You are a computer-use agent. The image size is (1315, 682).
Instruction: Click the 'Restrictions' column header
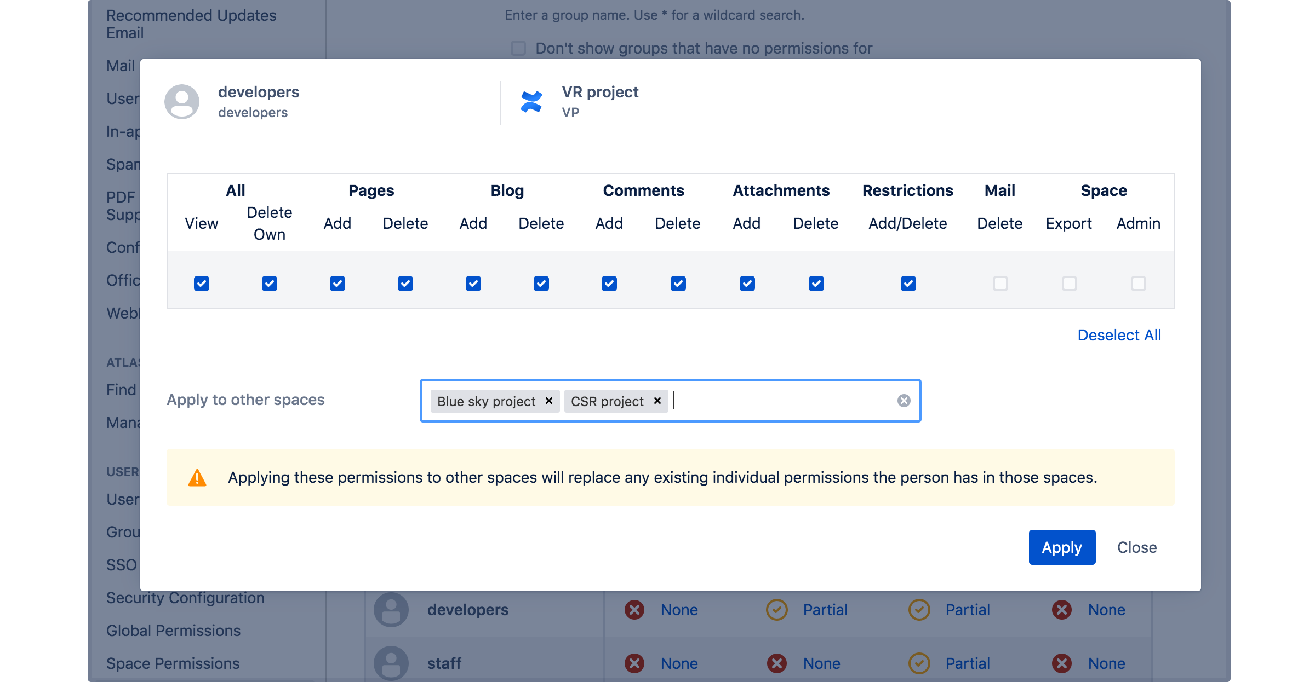click(908, 190)
